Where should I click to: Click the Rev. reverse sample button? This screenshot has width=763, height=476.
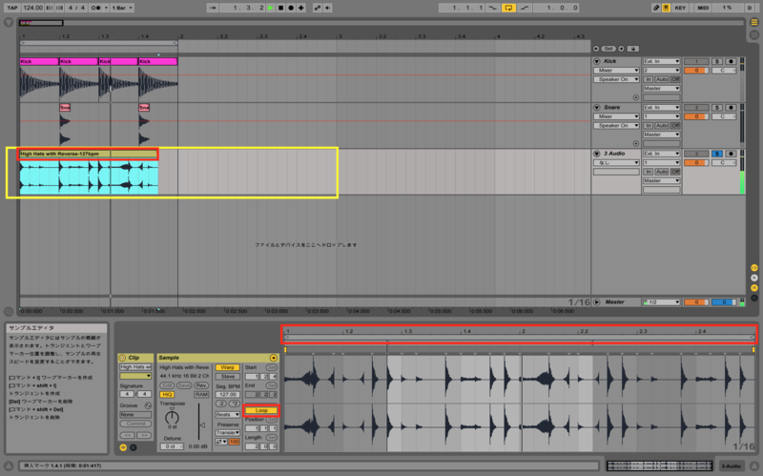tap(200, 385)
